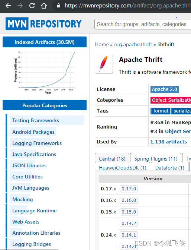Viewport: 191px width, 250px height.
Task: Open Annotation Libraries category
Action: point(36,233)
